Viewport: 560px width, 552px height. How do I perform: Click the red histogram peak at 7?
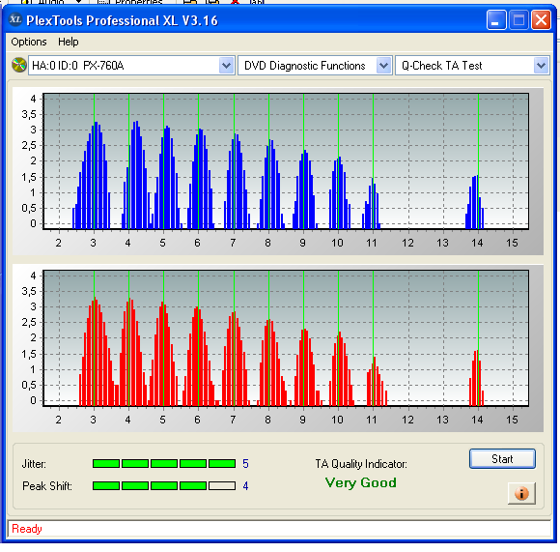click(235, 359)
